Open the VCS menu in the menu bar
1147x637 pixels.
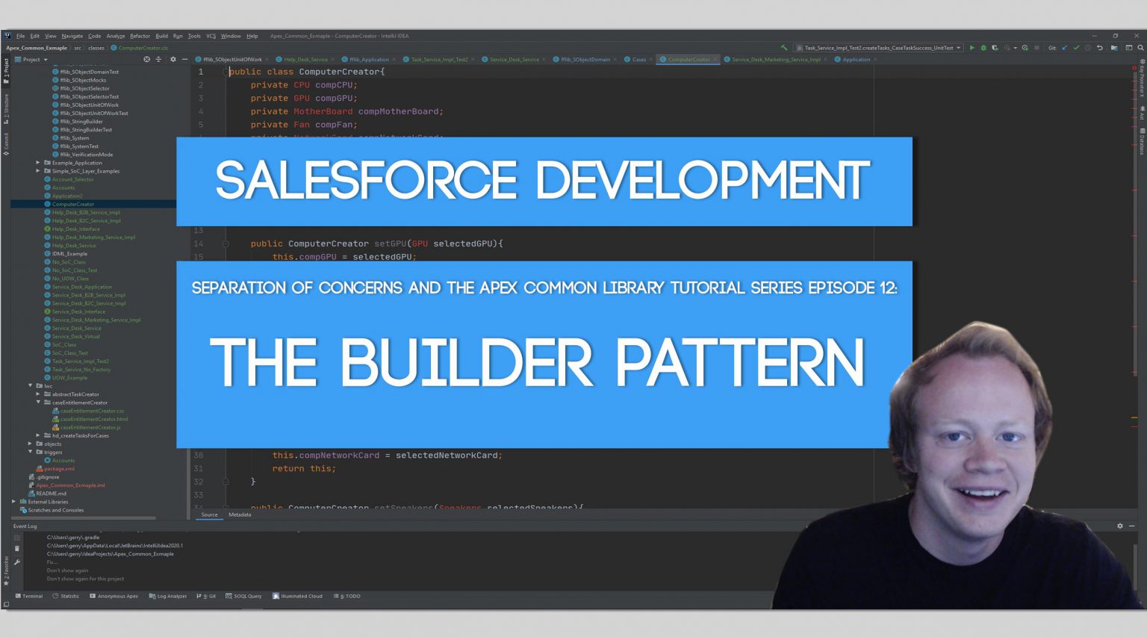212,36
